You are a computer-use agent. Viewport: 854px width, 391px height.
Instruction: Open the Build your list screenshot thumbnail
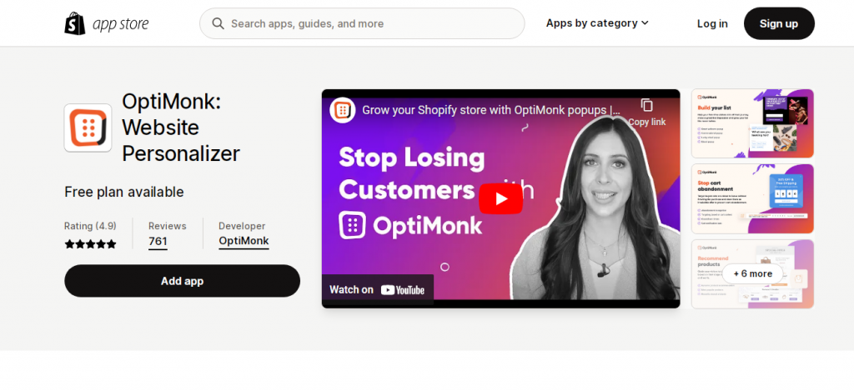752,123
